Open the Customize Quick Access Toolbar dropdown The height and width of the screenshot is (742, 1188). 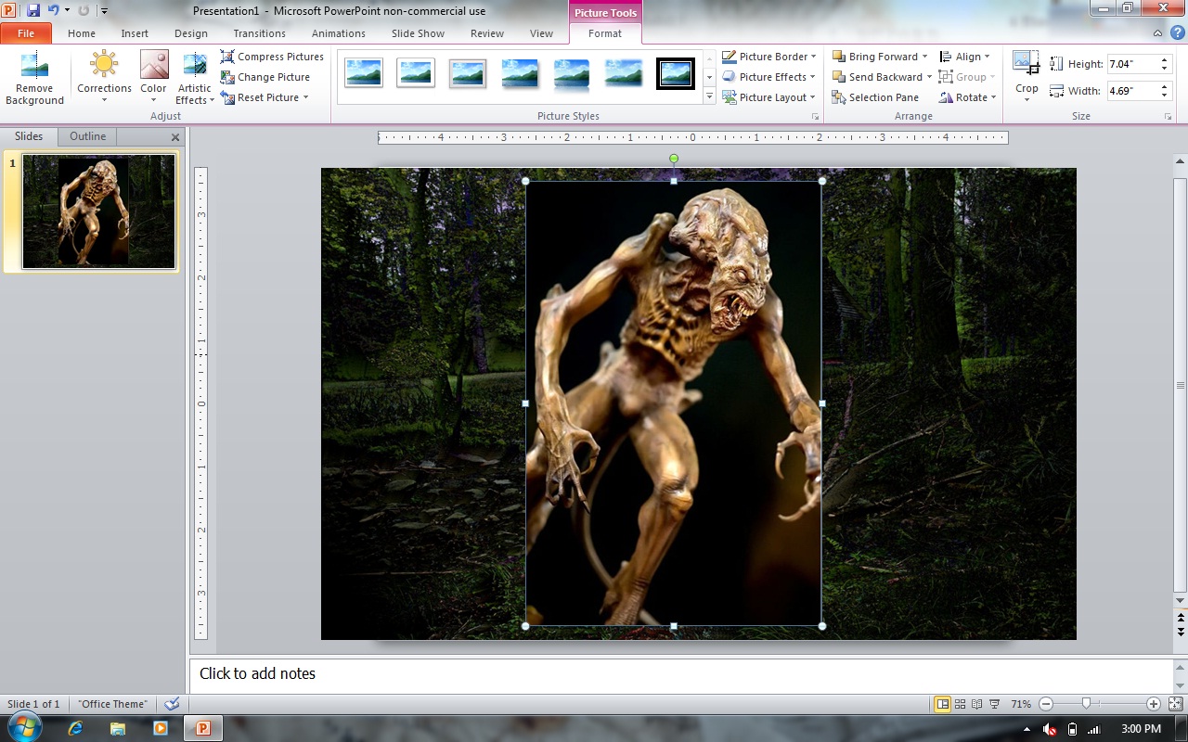[x=104, y=11]
